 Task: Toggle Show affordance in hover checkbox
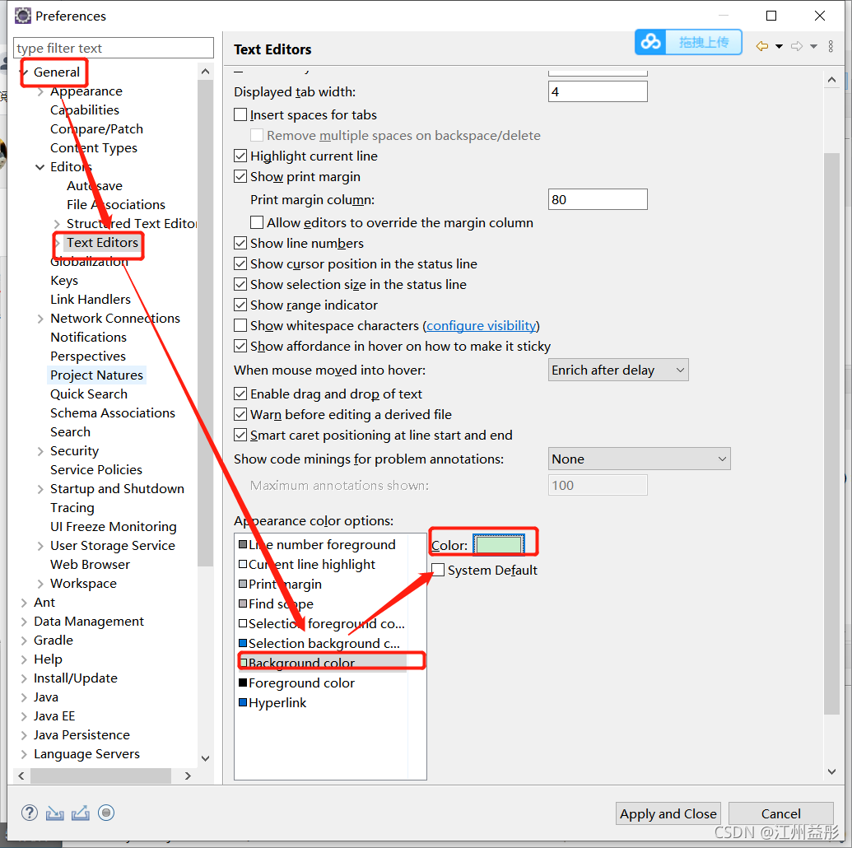[240, 347]
